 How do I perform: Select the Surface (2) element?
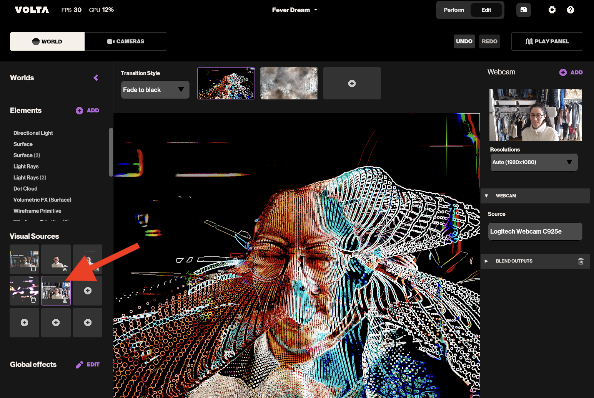click(27, 155)
